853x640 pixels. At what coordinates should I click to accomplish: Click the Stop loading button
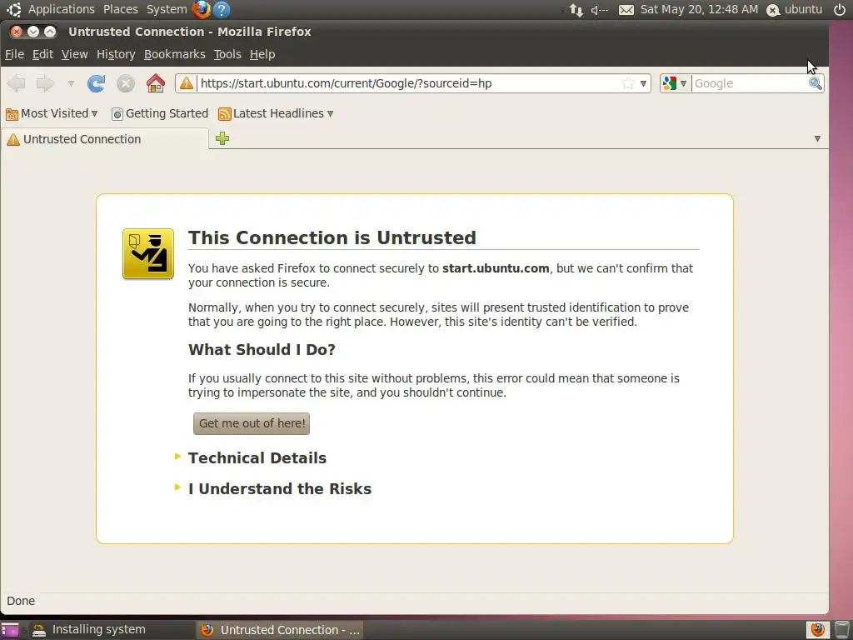(x=126, y=83)
